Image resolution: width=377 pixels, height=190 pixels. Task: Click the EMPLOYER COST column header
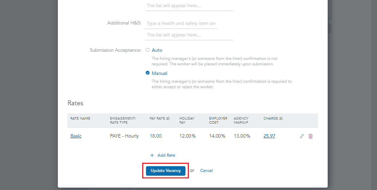(x=218, y=120)
